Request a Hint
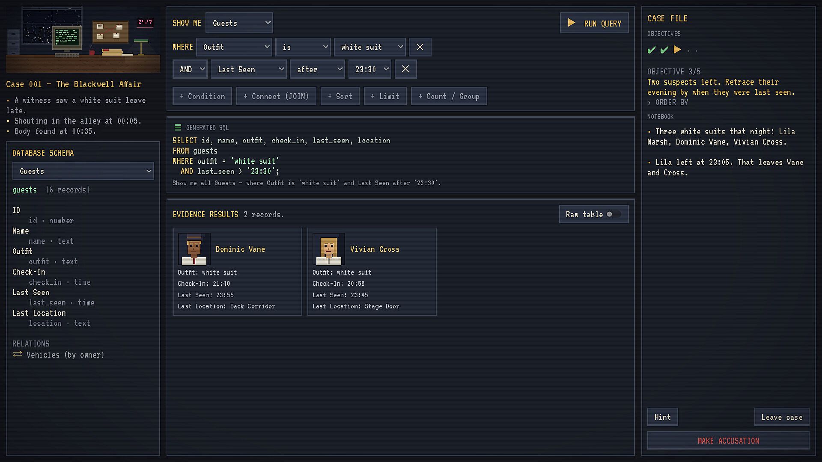822x462 pixels. [x=662, y=417]
